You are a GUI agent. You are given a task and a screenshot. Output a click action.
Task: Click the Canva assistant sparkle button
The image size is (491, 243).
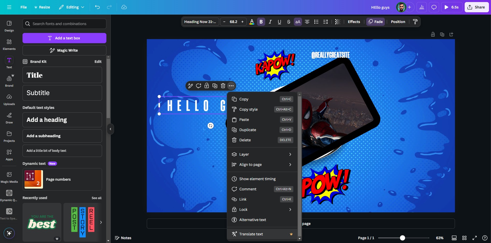pos(9,233)
